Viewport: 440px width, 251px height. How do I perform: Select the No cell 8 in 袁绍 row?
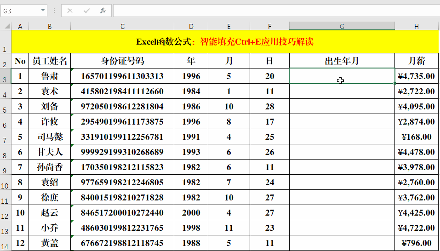(20, 182)
